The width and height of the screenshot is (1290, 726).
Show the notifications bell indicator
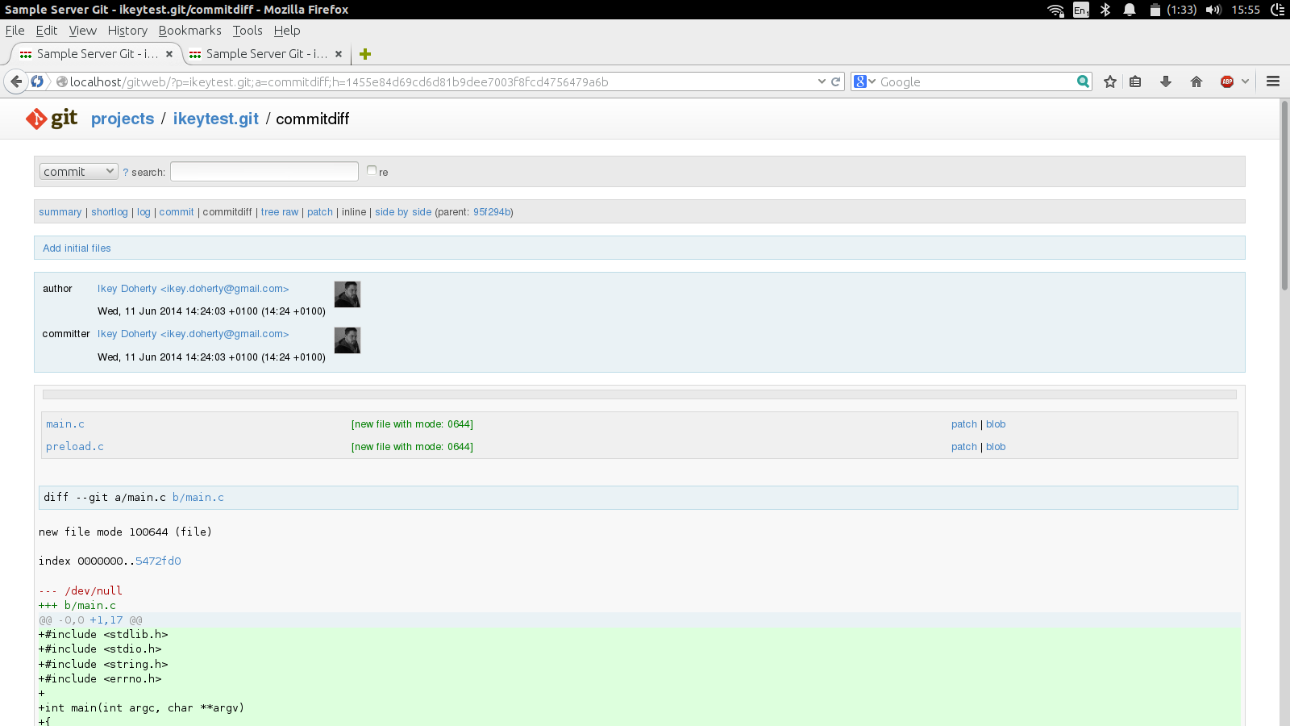click(1130, 10)
